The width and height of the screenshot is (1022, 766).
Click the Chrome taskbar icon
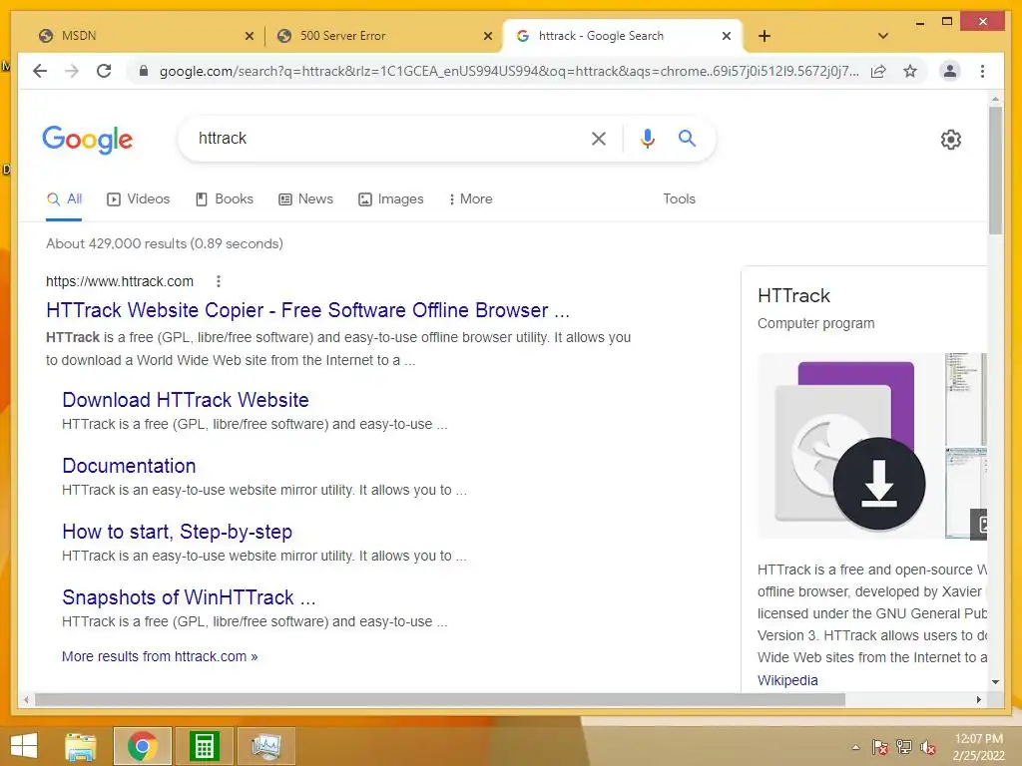[143, 746]
